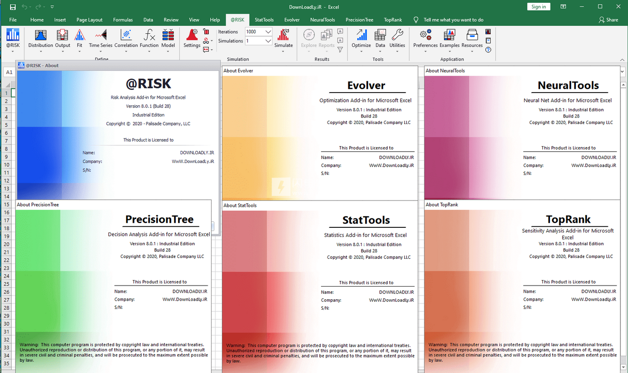The height and width of the screenshot is (373, 628).
Task: Expand the Quick Access Toolbar customize arrow
Action: tap(52, 7)
